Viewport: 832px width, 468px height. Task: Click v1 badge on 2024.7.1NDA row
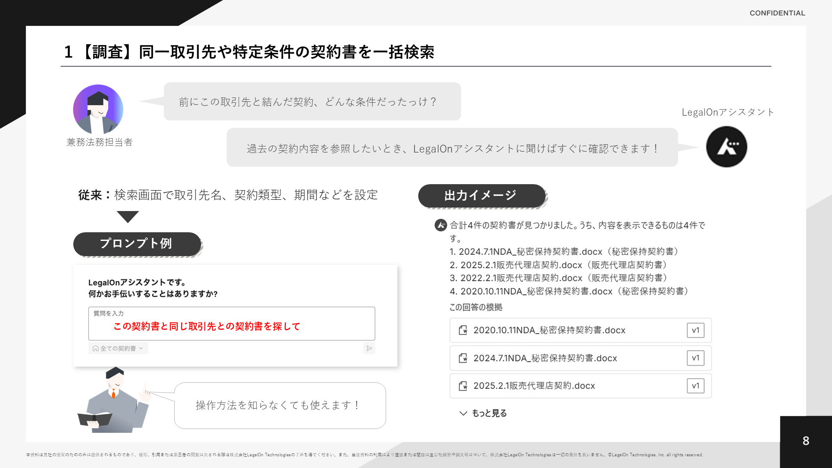pyautogui.click(x=695, y=358)
